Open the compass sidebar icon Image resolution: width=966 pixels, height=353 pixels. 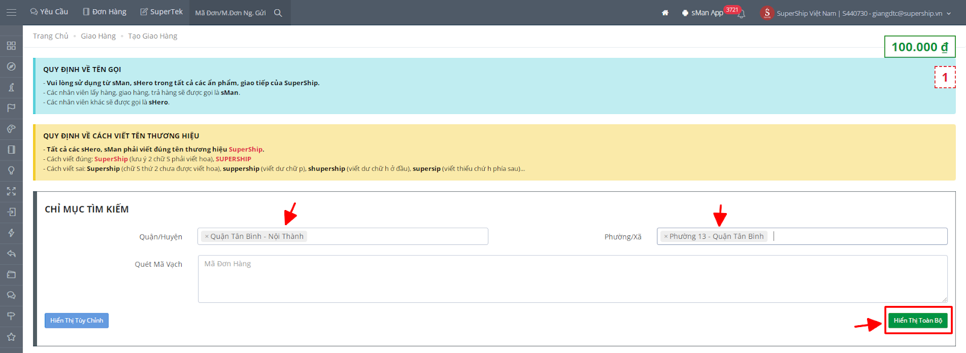point(11,66)
